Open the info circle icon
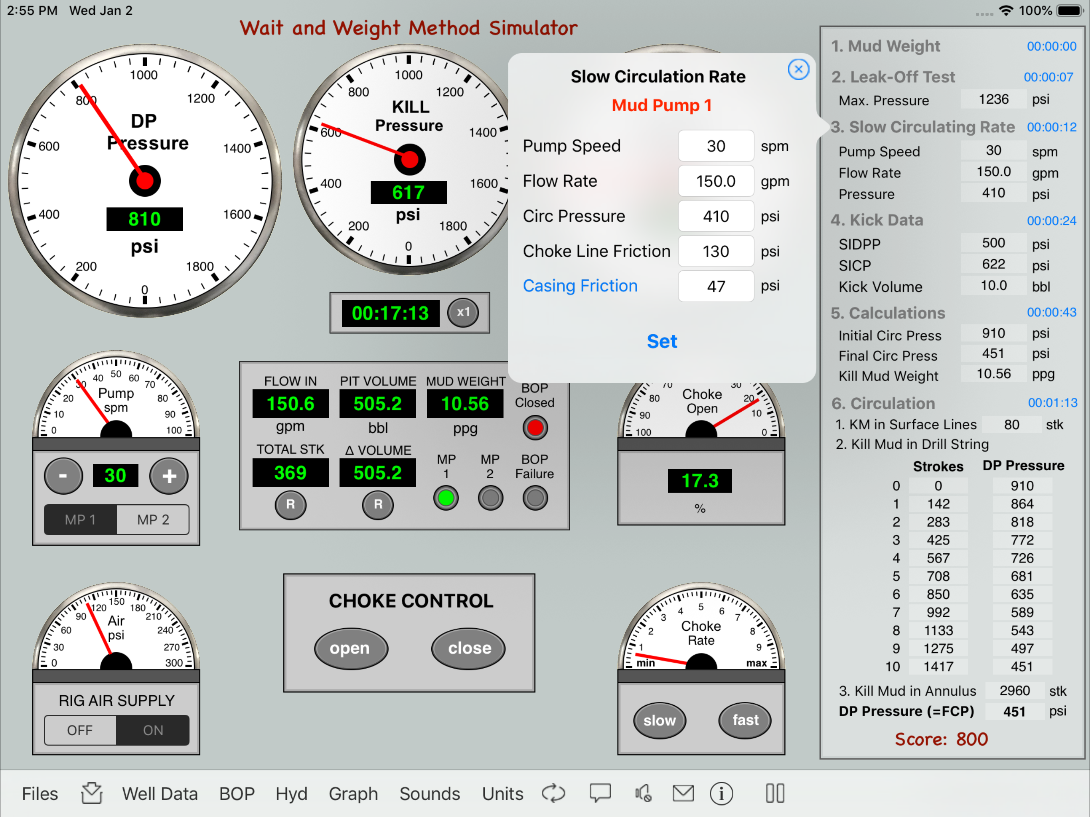The height and width of the screenshot is (817, 1090). 721,794
